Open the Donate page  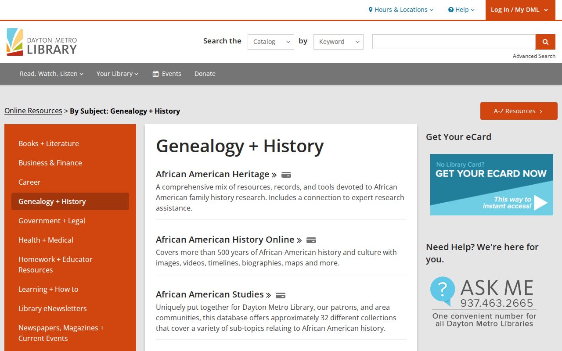(x=205, y=74)
